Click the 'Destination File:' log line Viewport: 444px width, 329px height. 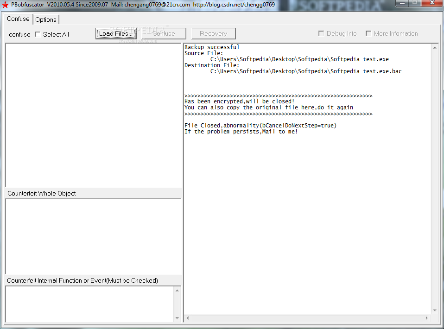pyautogui.click(x=211, y=65)
